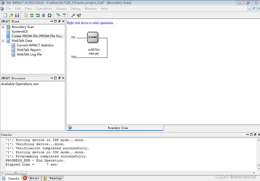This screenshot has height=181, width=260.
Task: Switch to the Console tab
Action: point(11,178)
